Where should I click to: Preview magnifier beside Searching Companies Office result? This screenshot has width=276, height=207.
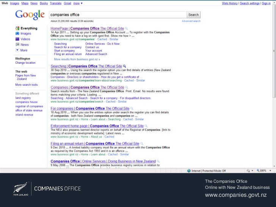pyautogui.click(x=124, y=66)
